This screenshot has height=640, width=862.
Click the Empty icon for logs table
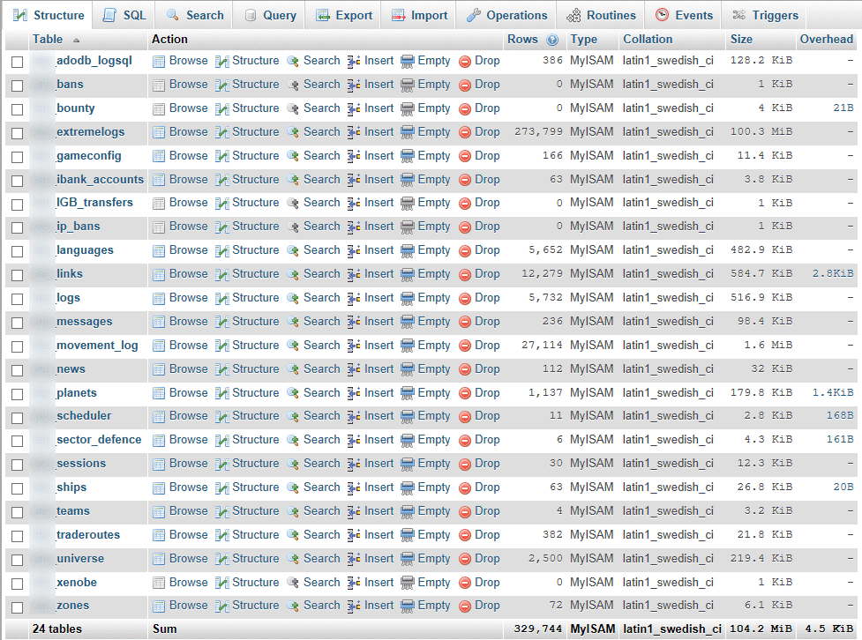point(407,298)
